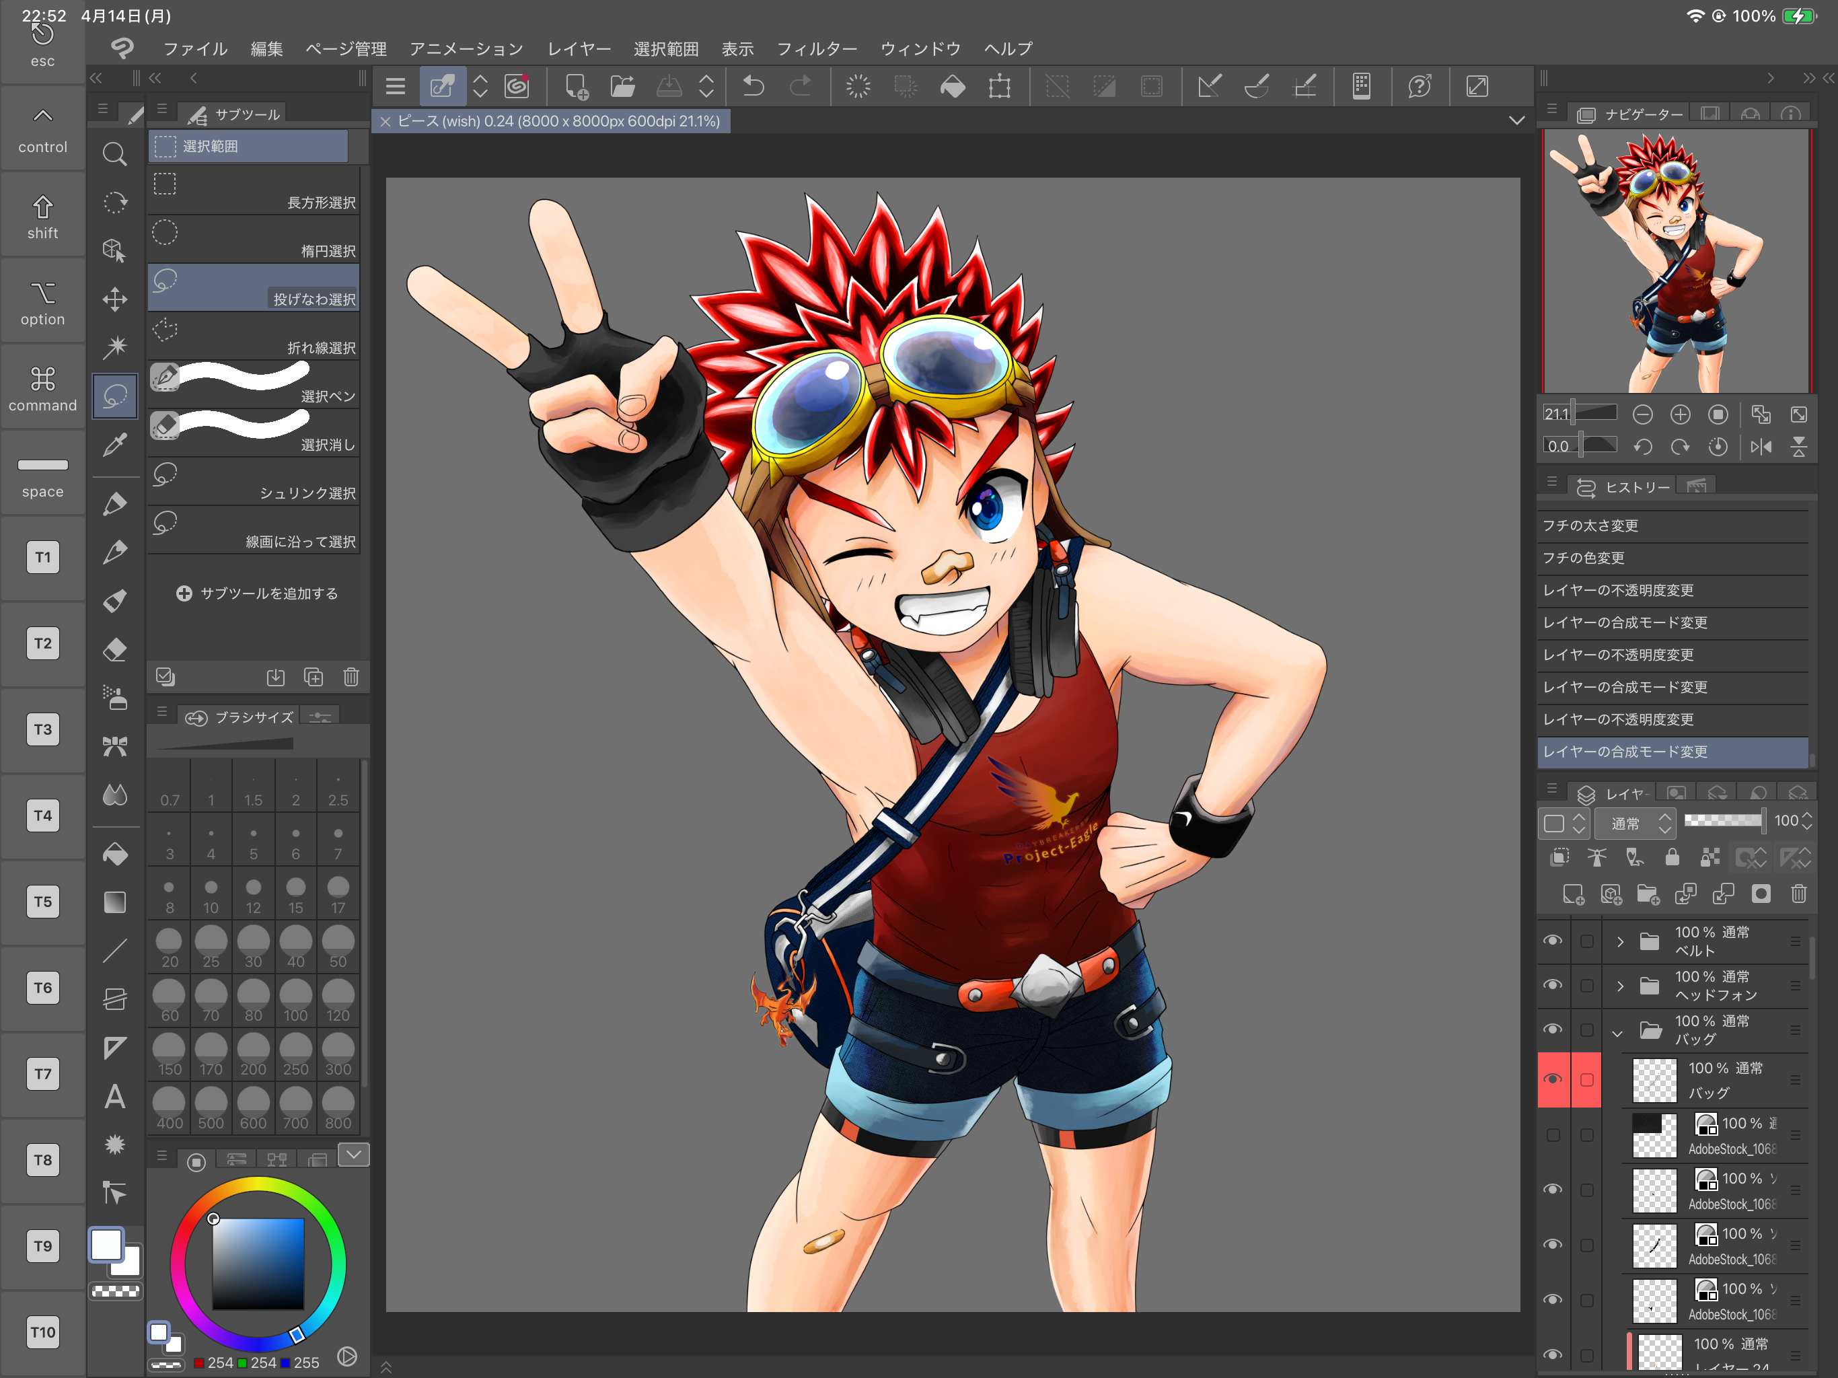The width and height of the screenshot is (1838, 1378).
Task: Select the text tool
Action: pos(114,1096)
